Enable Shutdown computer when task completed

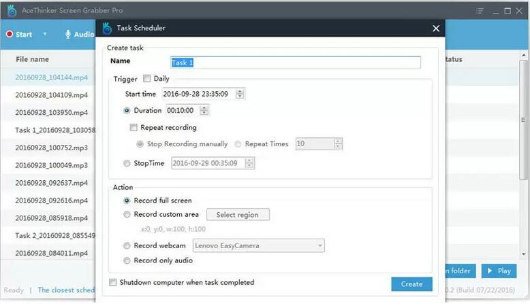point(113,282)
